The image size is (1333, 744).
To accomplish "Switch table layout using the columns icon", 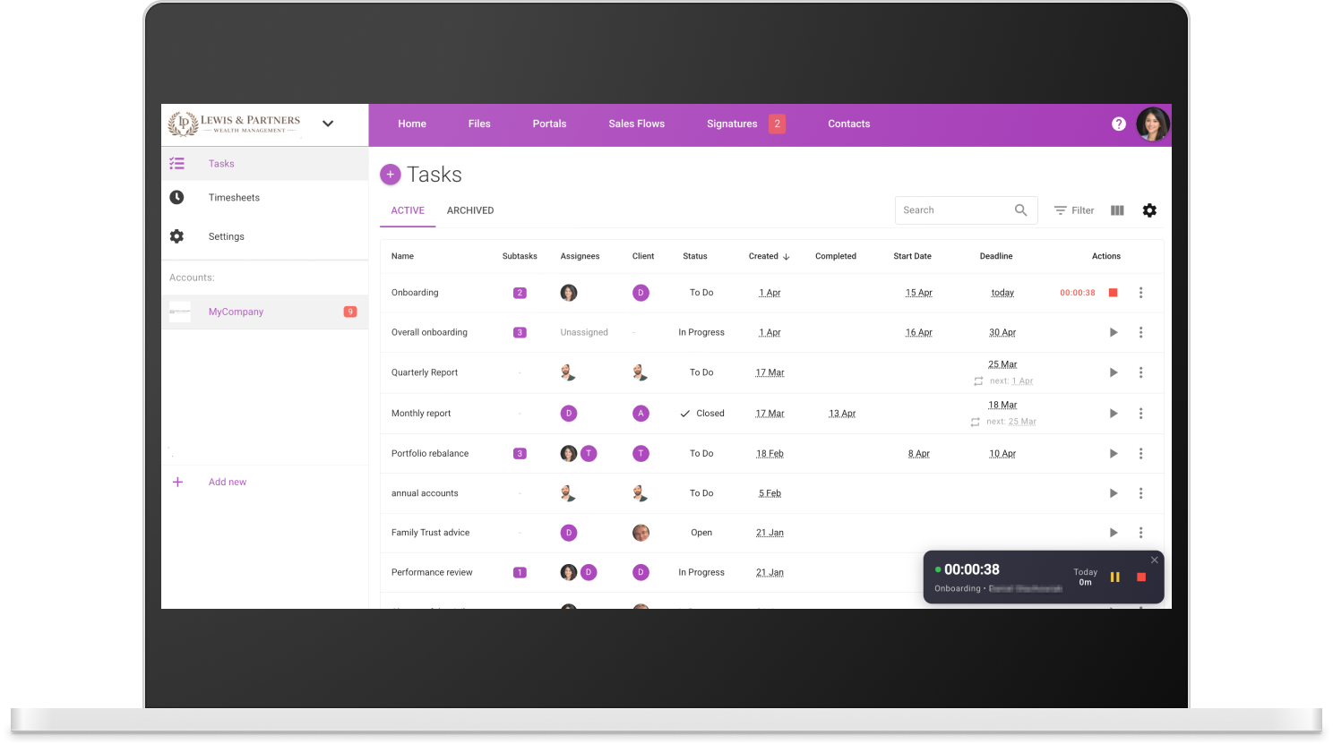I will click(1116, 210).
